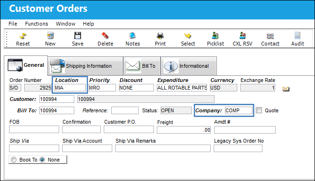Click the Ship Via Account field
The height and width of the screenshot is (181, 315).
click(x=87, y=148)
